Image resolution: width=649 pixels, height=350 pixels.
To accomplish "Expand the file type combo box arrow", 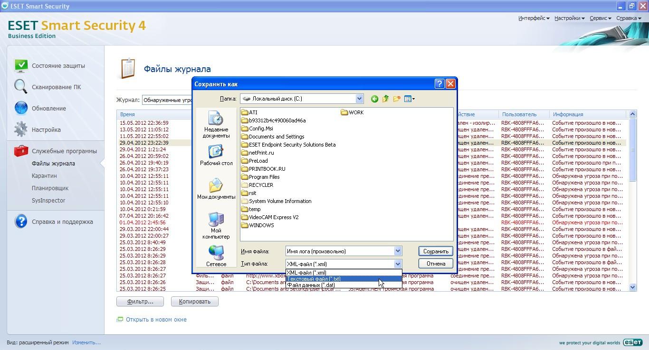I will (x=398, y=264).
